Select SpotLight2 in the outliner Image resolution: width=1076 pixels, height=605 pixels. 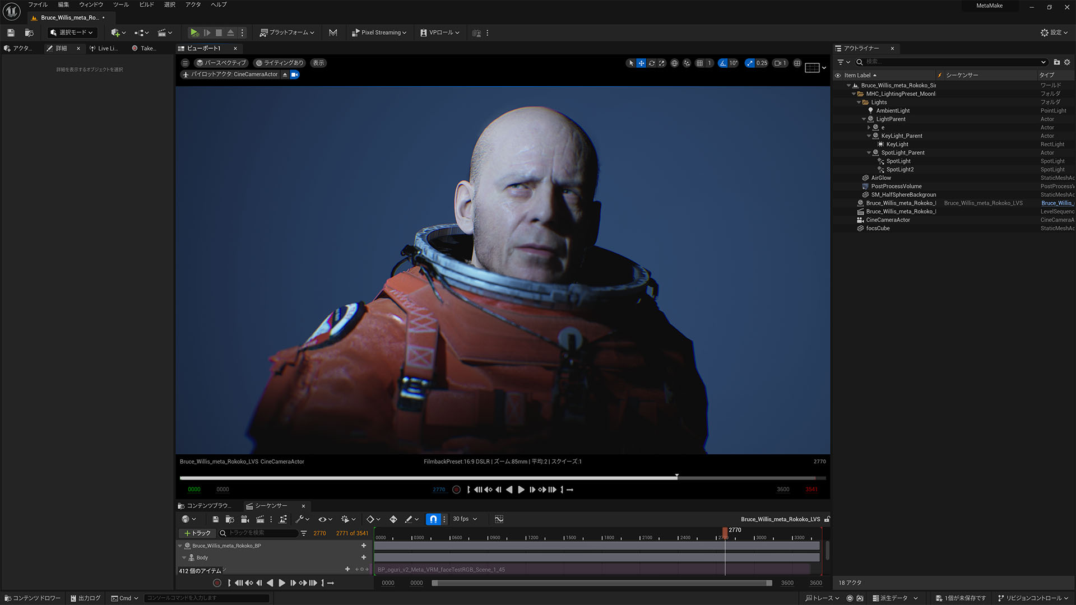tap(900, 170)
